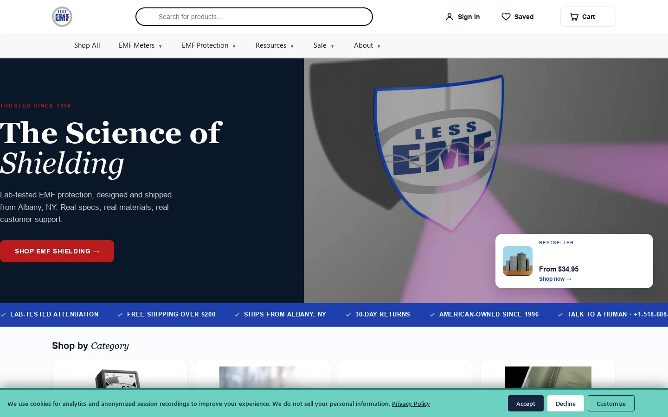Click the 'From $34.95' price text
668x417 pixels.
click(x=559, y=269)
